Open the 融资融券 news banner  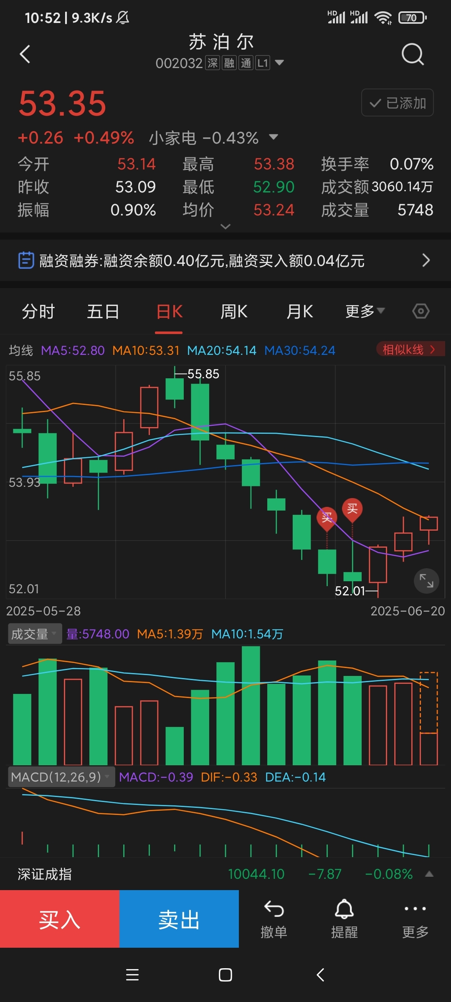tap(225, 261)
